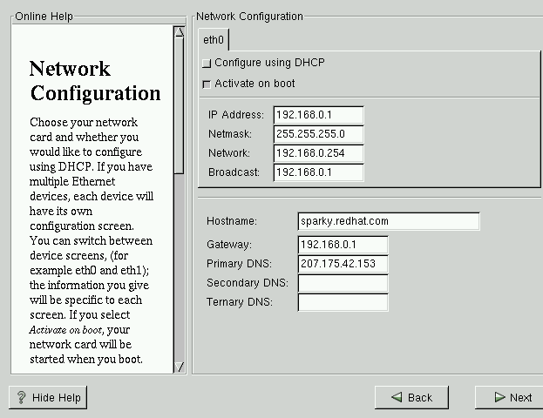Viewport: 543px width, 418px height.
Task: Click the Broadcast address field
Action: [318, 172]
